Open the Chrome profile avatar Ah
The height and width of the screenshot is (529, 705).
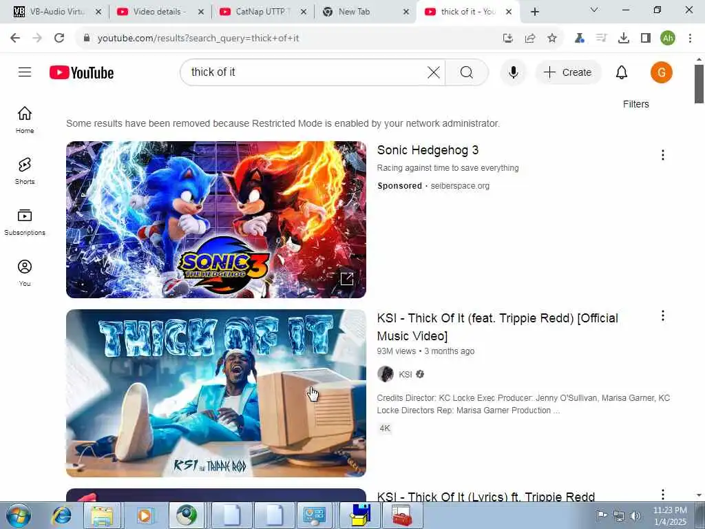point(668,39)
